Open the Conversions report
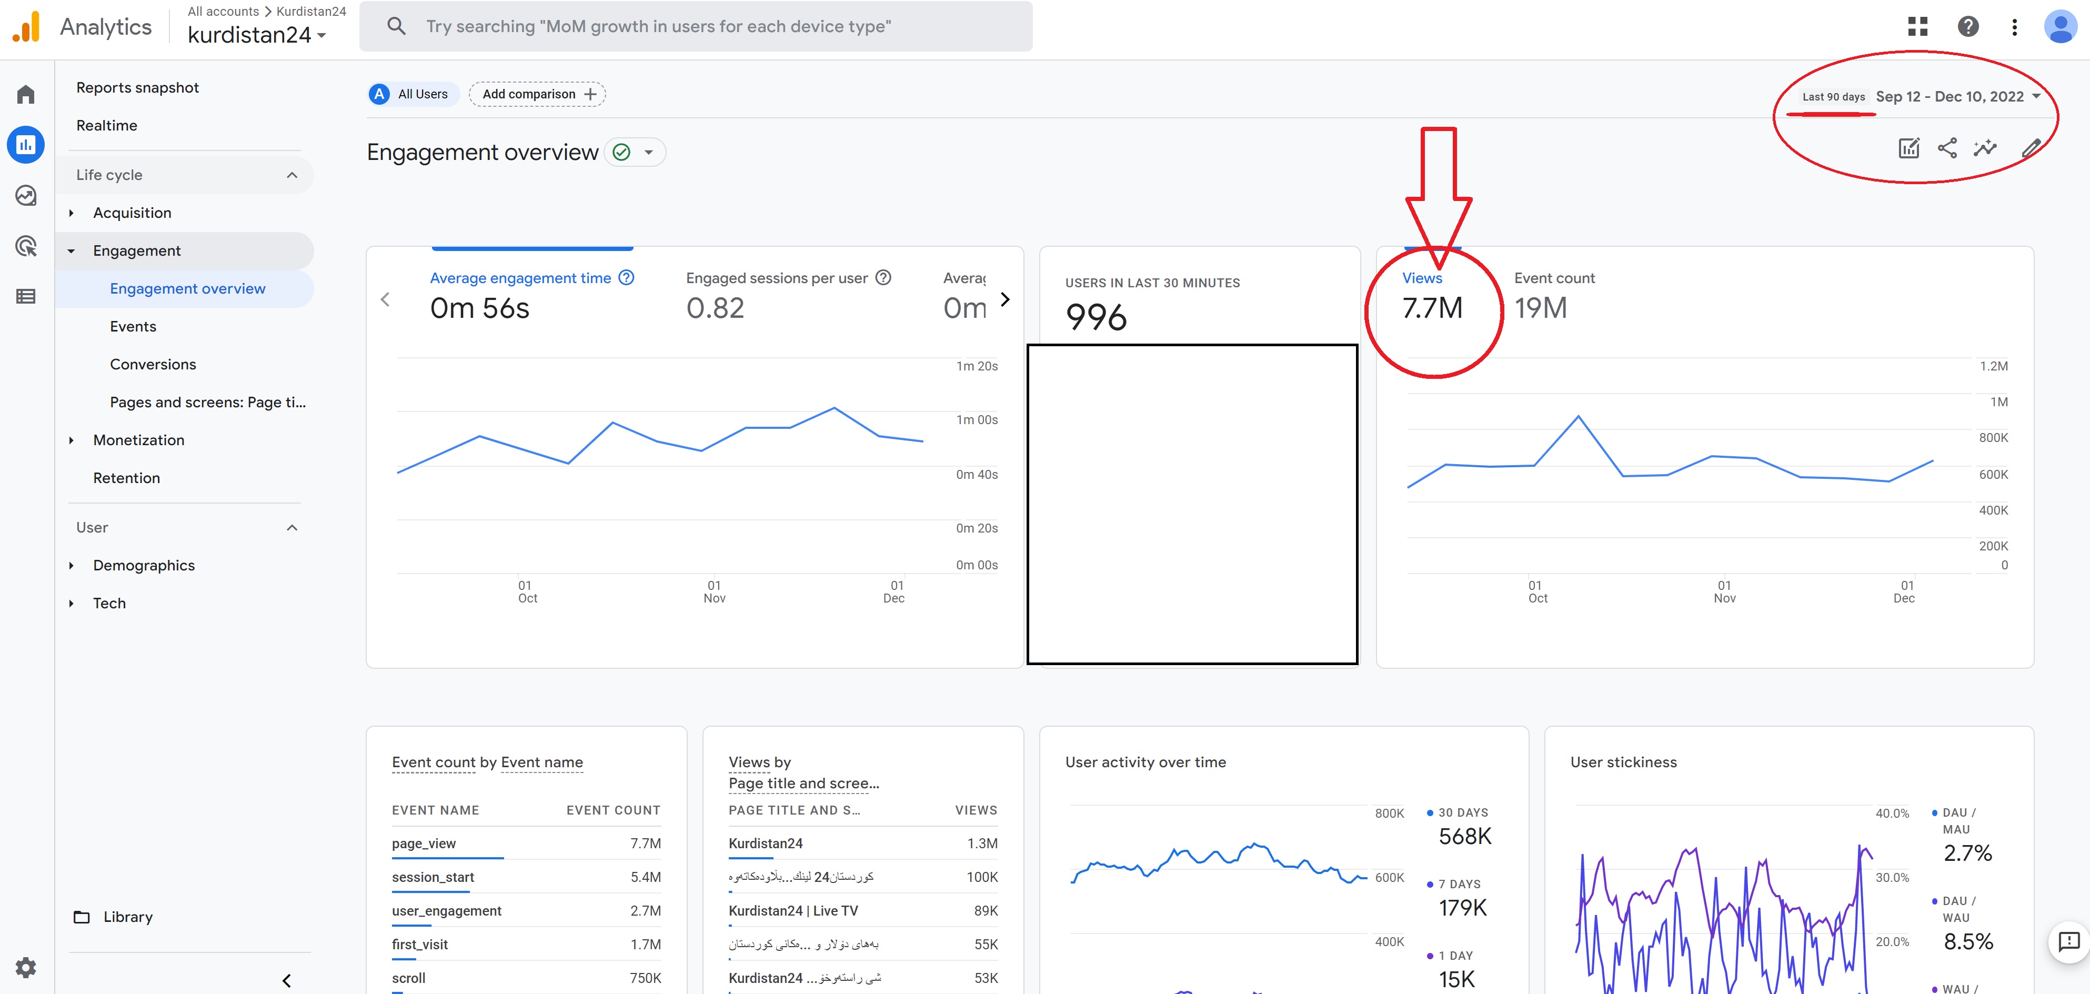2090x994 pixels. click(x=153, y=364)
